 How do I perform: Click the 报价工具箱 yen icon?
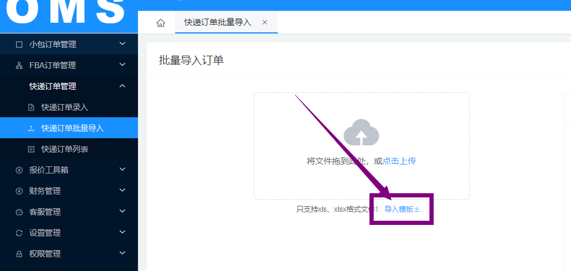(19, 170)
